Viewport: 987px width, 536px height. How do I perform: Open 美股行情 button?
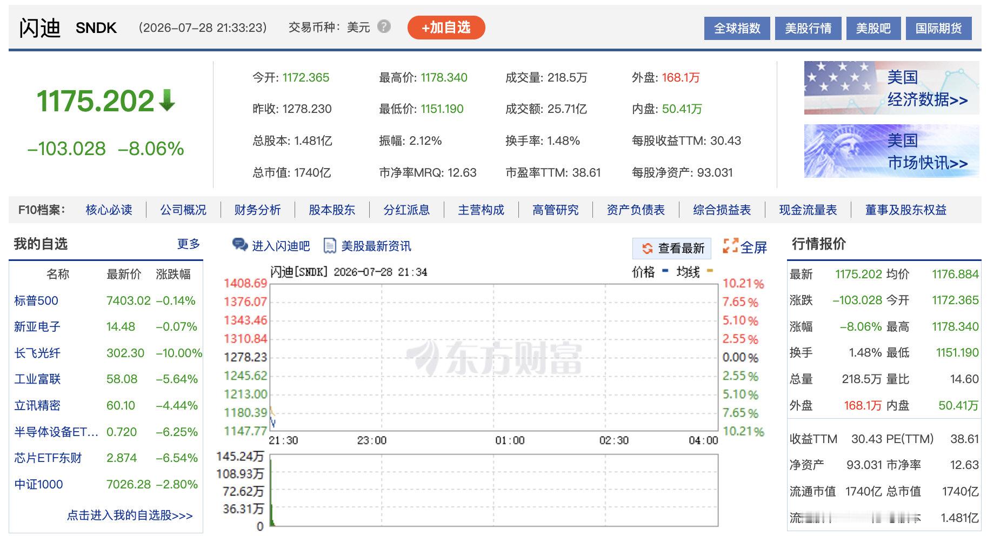tap(808, 28)
